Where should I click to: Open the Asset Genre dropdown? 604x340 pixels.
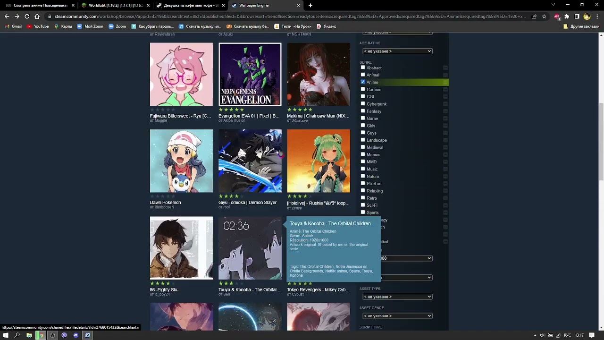click(x=397, y=316)
